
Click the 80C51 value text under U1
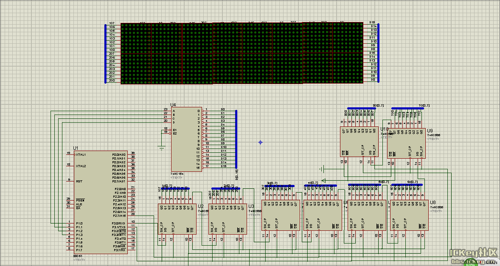[78, 256]
